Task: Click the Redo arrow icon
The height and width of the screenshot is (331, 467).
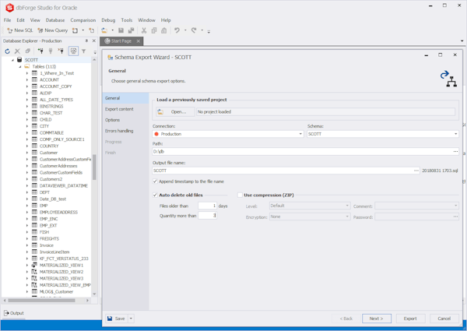Action: tap(194, 30)
